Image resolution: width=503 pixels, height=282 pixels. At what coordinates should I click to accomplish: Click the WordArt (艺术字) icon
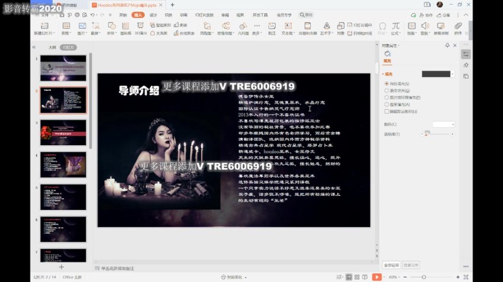tap(327, 26)
